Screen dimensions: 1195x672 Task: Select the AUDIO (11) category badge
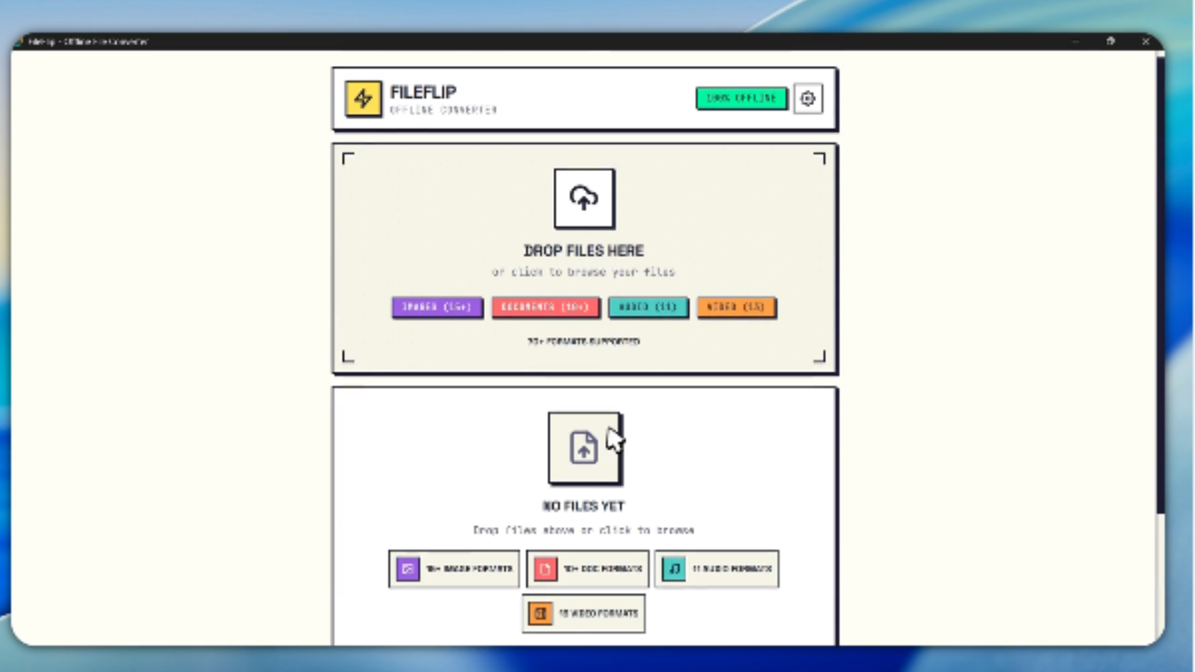tap(647, 307)
